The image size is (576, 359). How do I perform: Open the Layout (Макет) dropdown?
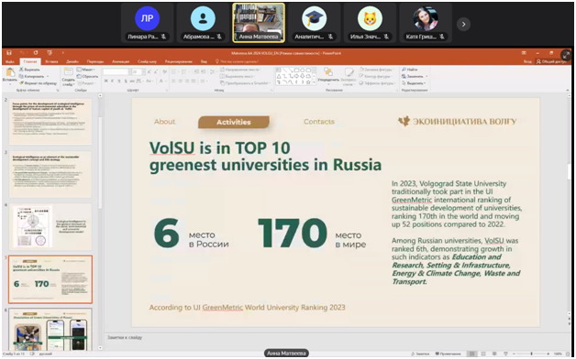point(86,70)
